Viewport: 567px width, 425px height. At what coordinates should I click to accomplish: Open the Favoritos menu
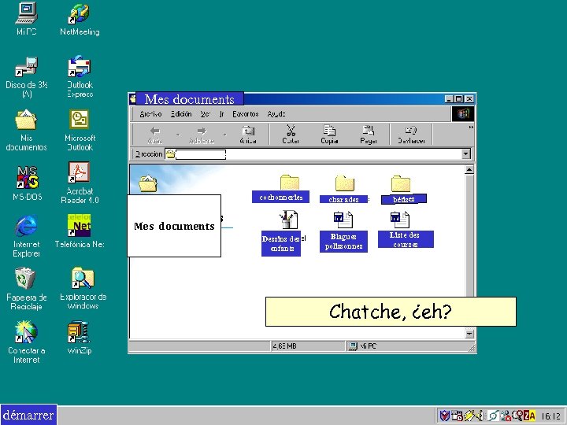click(246, 114)
